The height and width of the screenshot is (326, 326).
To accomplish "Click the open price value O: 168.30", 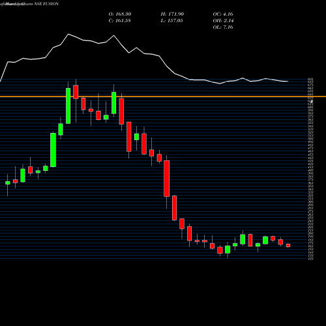I will click(120, 14).
